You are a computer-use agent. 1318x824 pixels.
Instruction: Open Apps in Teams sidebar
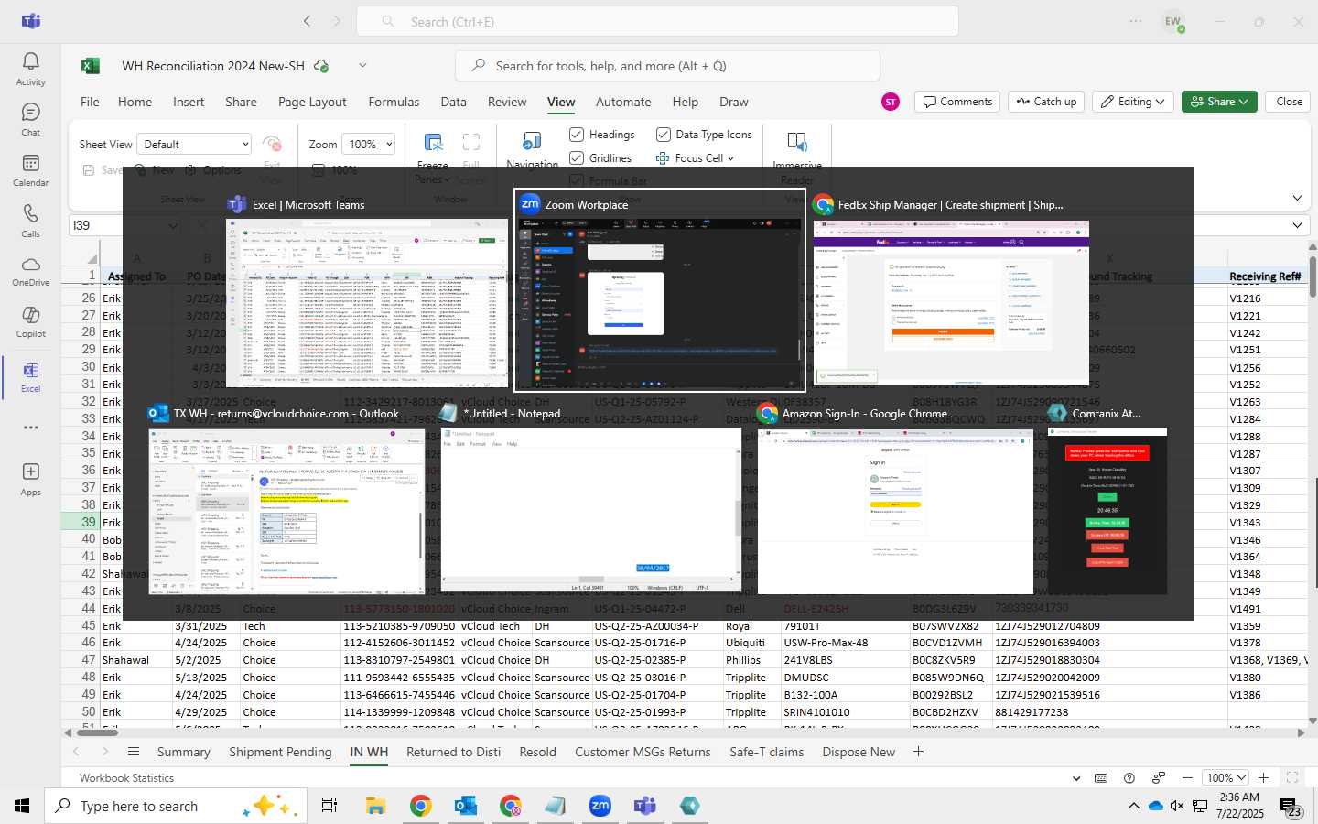30,479
